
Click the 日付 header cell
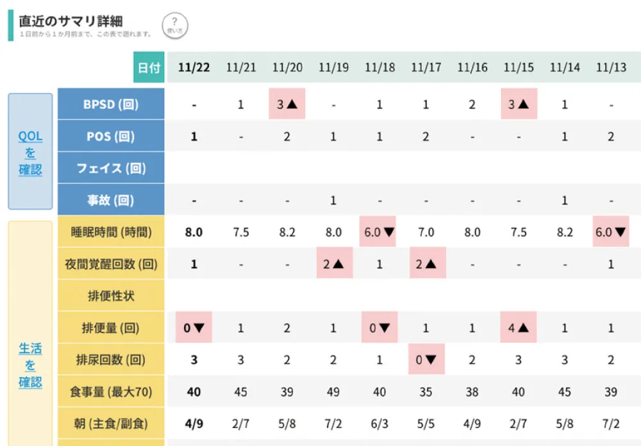point(149,67)
